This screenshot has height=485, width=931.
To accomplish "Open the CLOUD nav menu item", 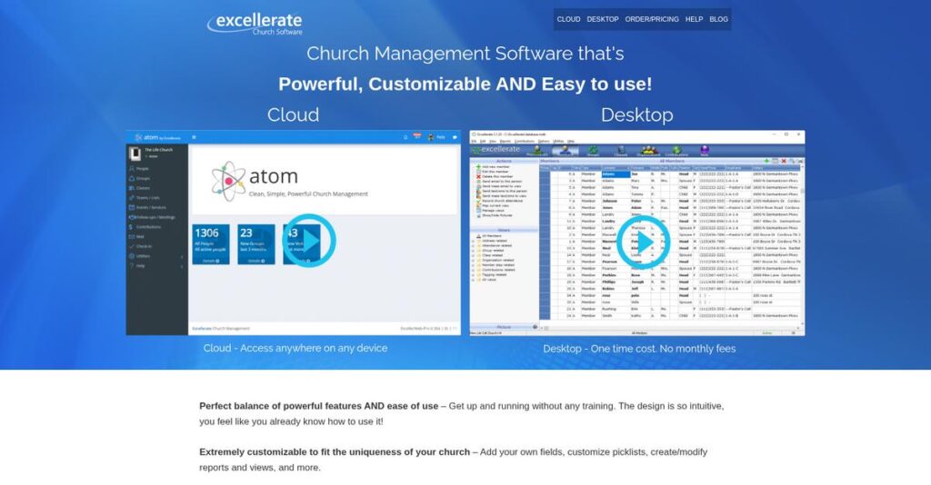I will [568, 19].
